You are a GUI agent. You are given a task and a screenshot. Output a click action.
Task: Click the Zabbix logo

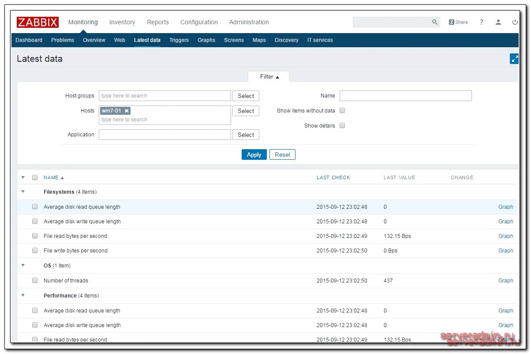click(x=37, y=22)
